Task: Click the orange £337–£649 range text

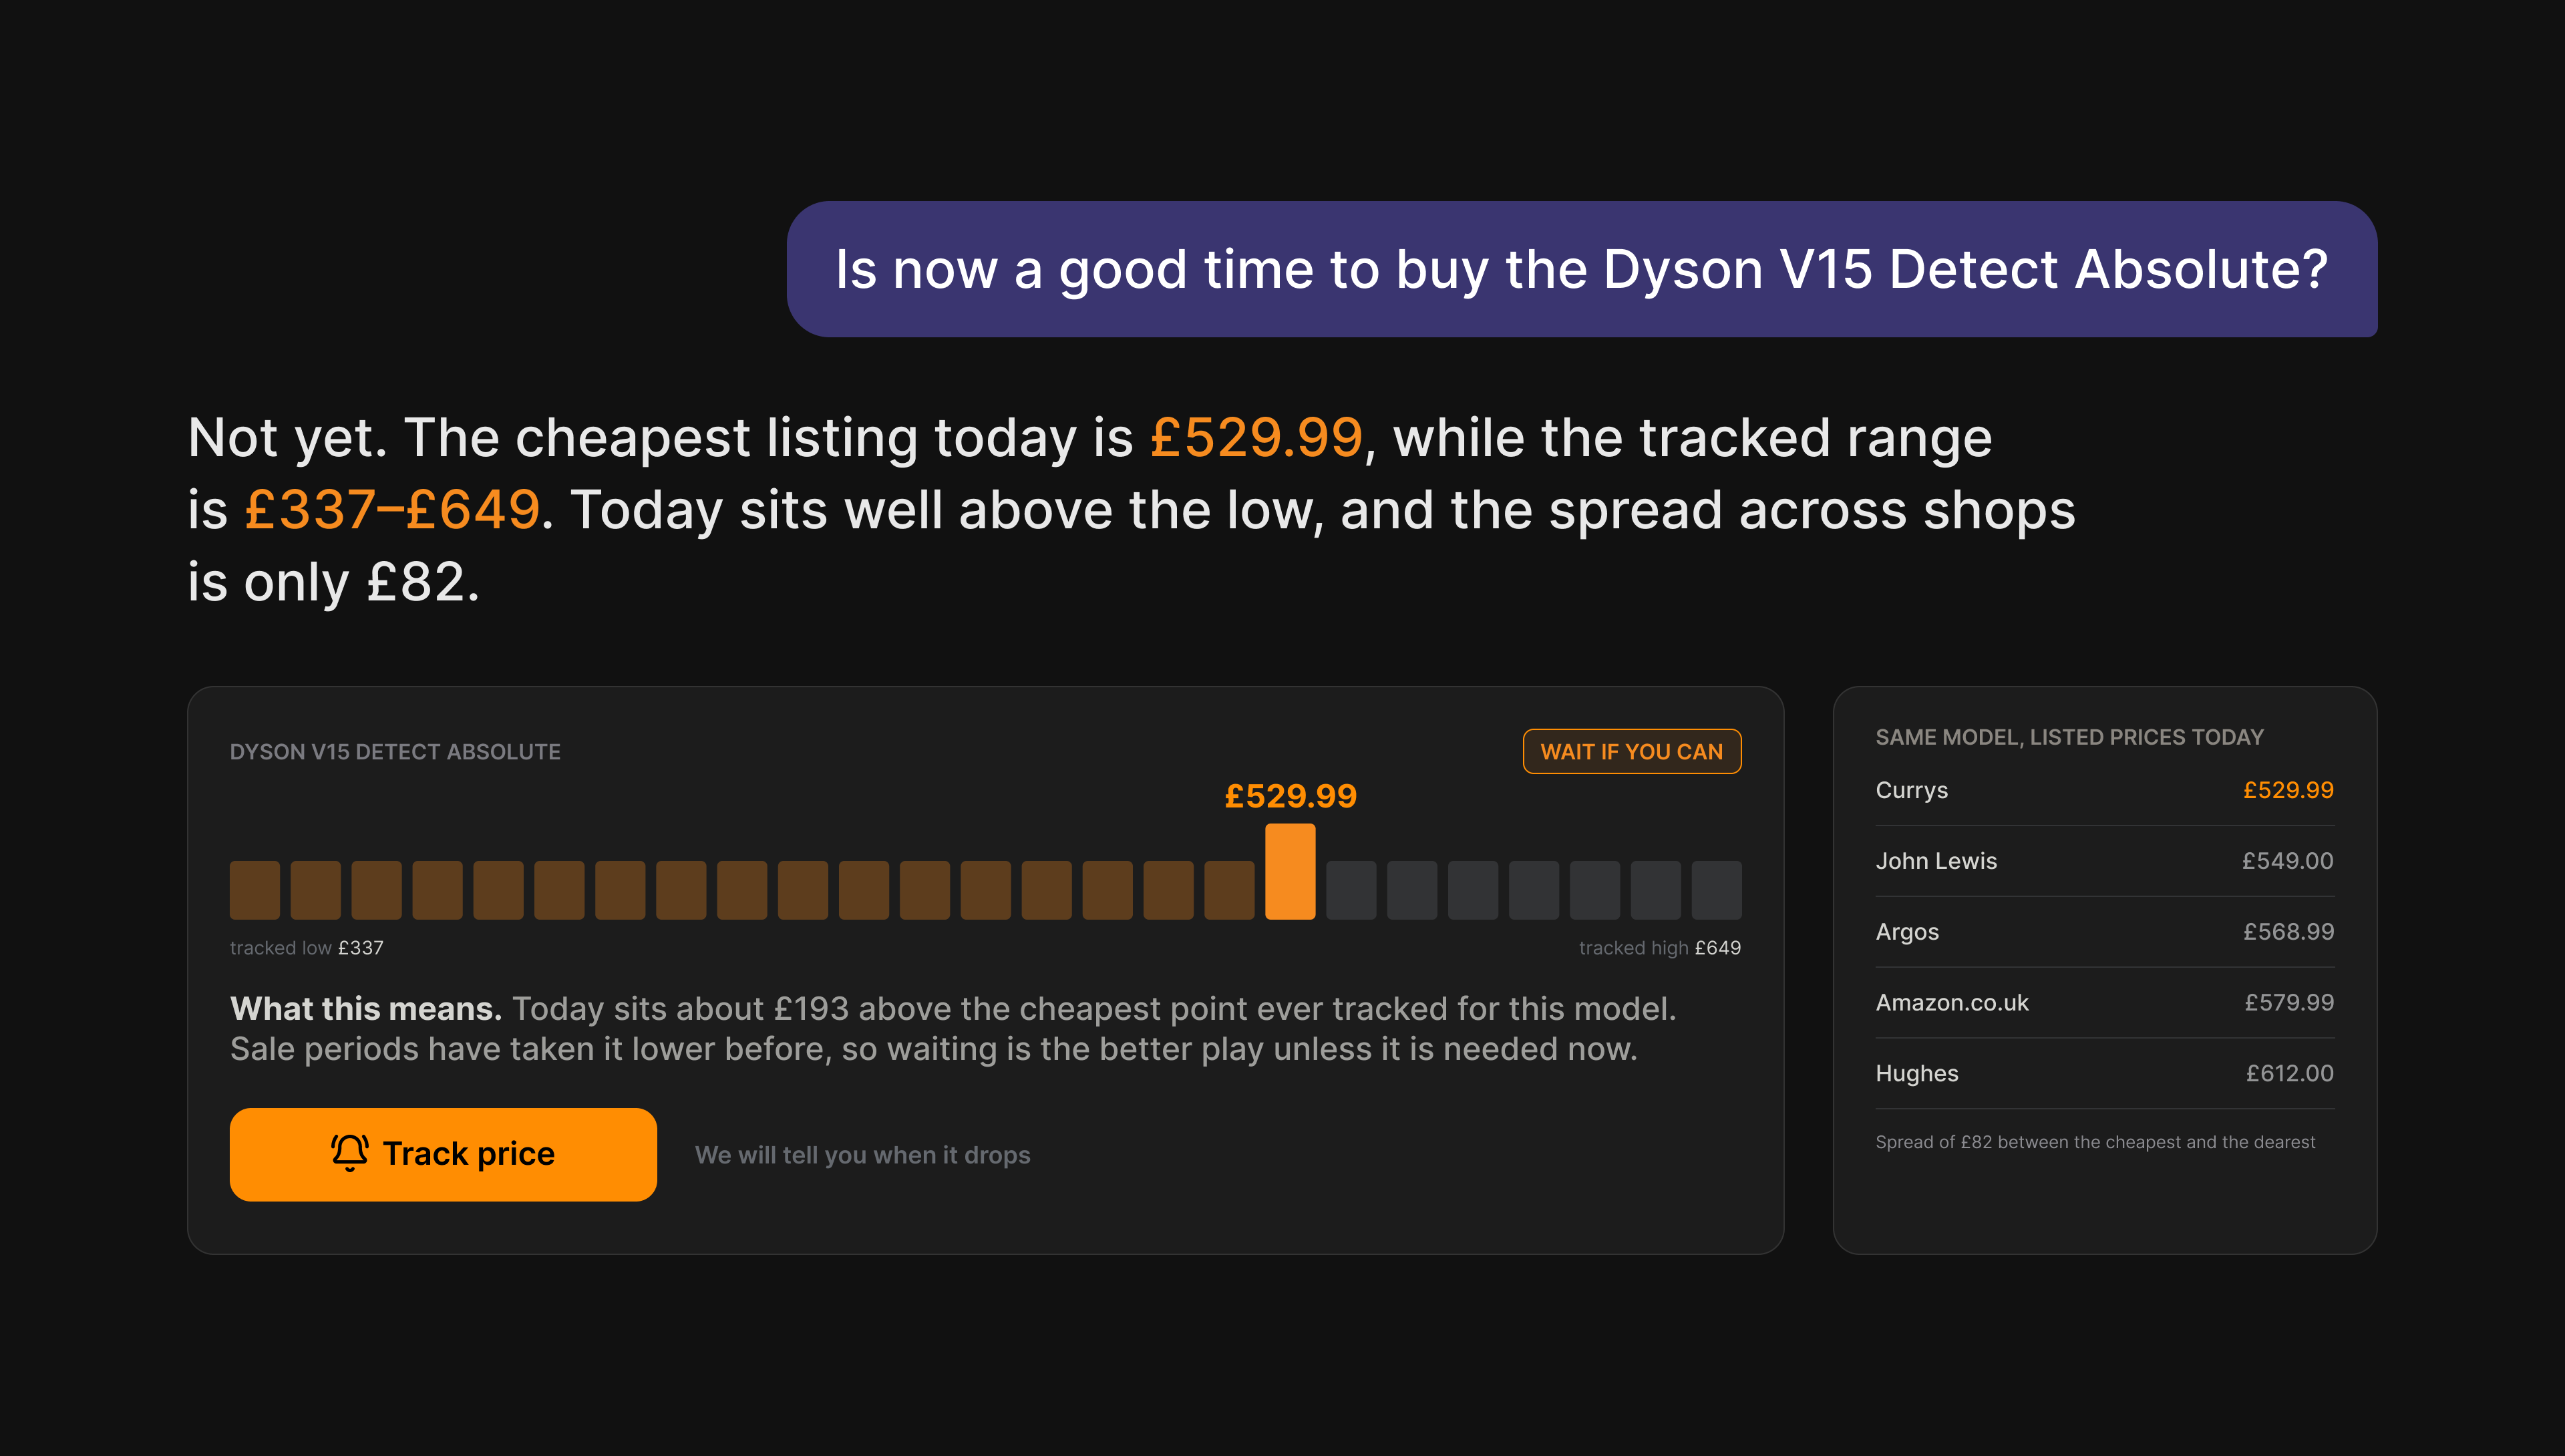Action: tap(392, 510)
